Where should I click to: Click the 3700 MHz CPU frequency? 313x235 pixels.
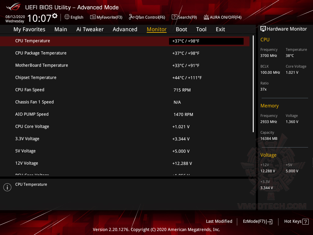coord(268,56)
